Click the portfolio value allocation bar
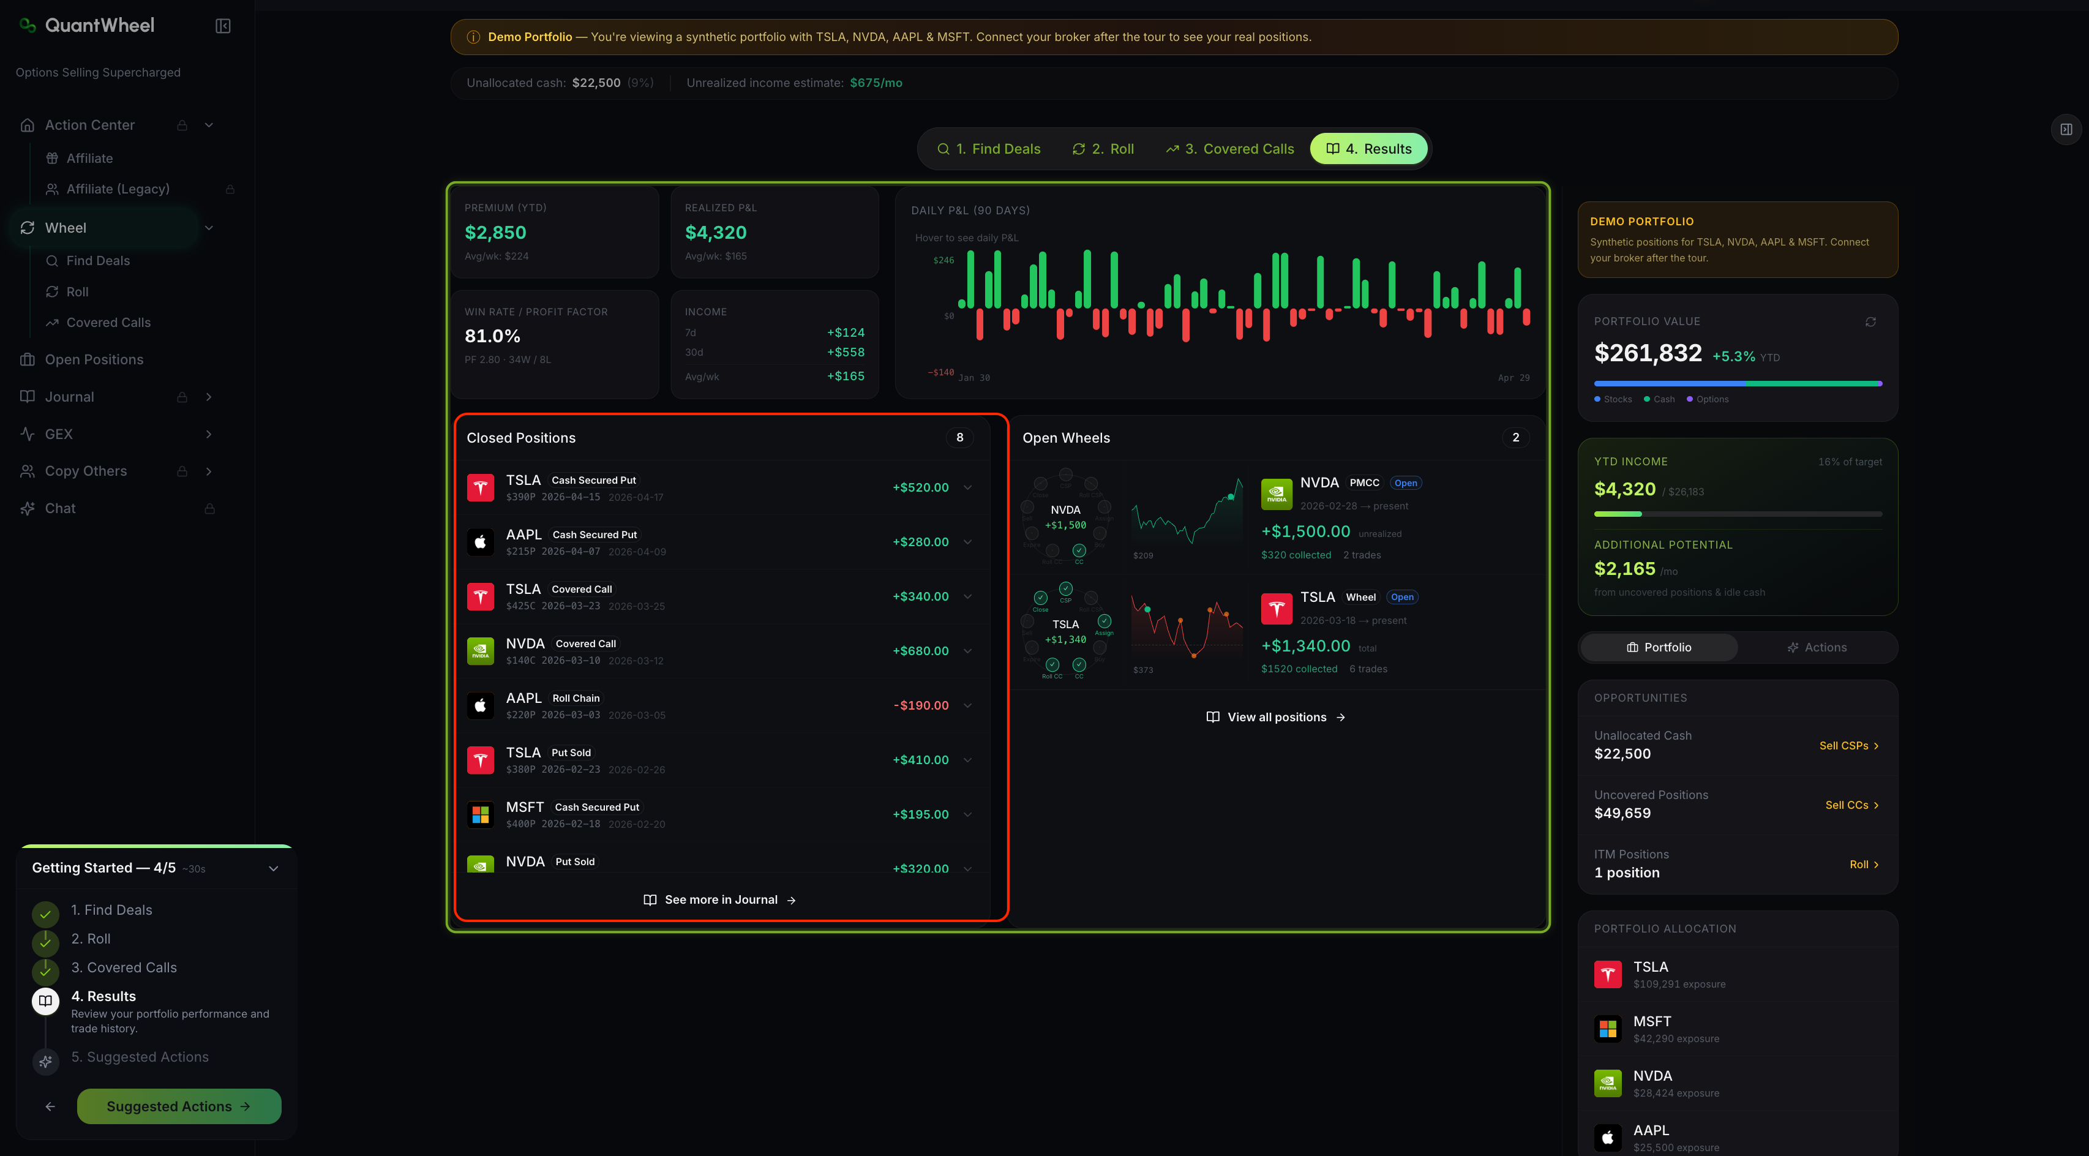Image resolution: width=2089 pixels, height=1156 pixels. coord(1738,384)
